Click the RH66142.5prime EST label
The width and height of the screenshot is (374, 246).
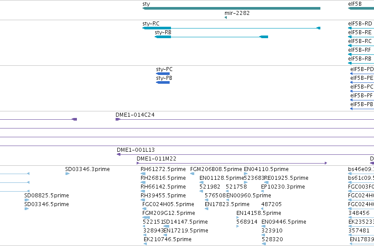[163, 187]
